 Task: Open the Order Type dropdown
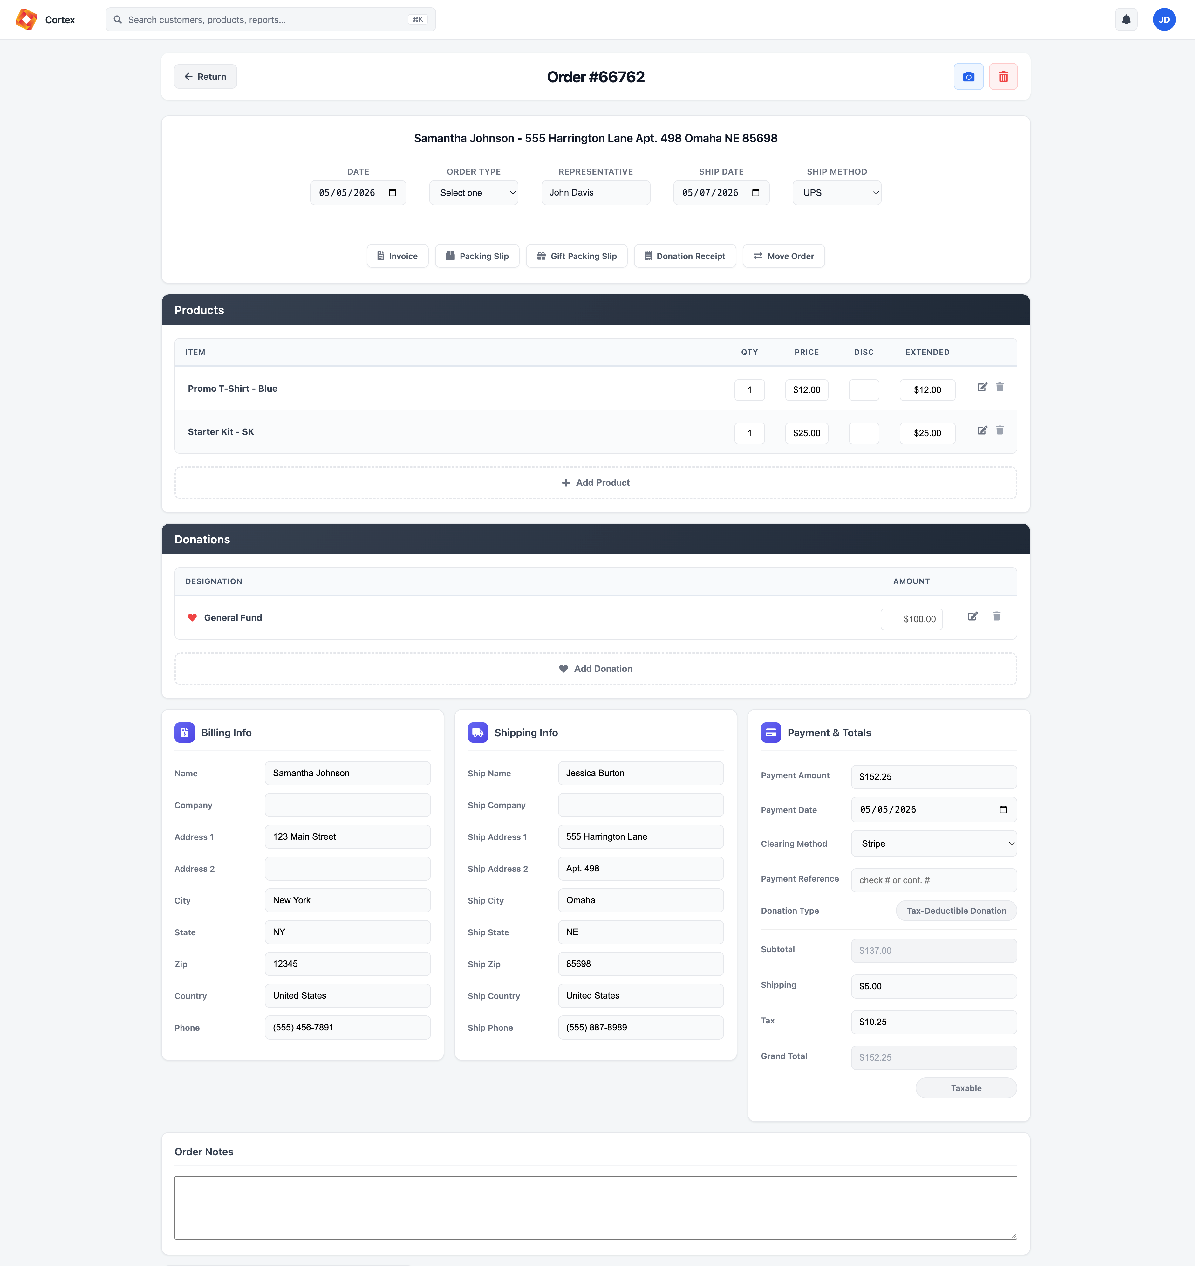tap(474, 193)
